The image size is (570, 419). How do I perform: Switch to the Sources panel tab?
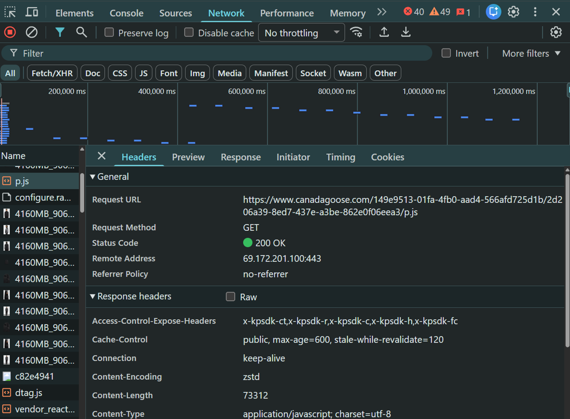tap(176, 13)
